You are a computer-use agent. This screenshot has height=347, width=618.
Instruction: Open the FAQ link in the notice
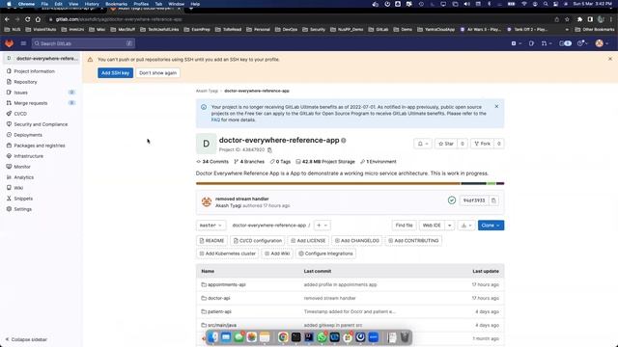pyautogui.click(x=215, y=120)
